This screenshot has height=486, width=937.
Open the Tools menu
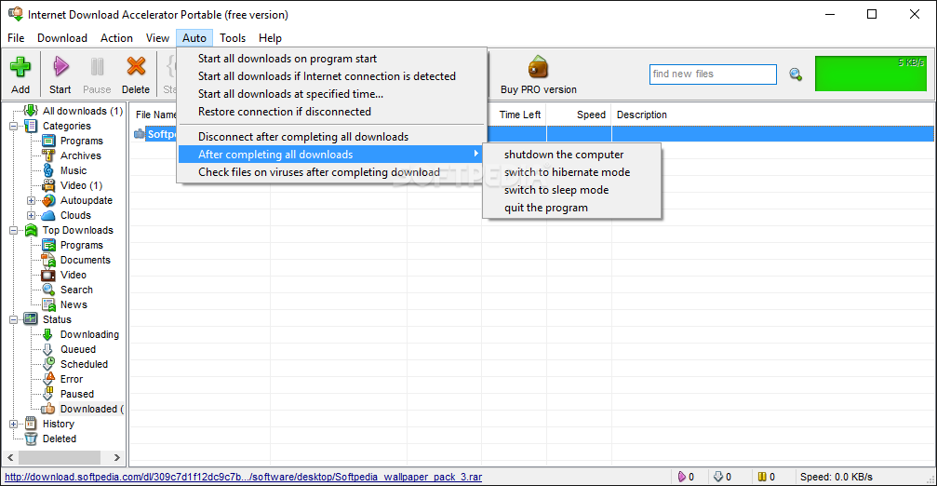click(x=233, y=37)
